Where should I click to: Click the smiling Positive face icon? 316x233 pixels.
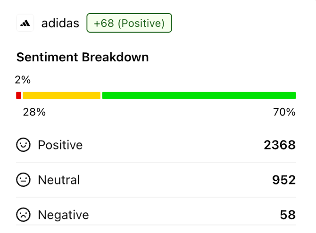pyautogui.click(x=23, y=145)
